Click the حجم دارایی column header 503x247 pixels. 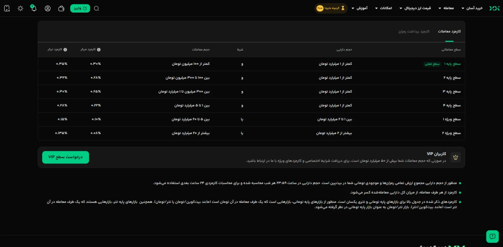pos(344,49)
